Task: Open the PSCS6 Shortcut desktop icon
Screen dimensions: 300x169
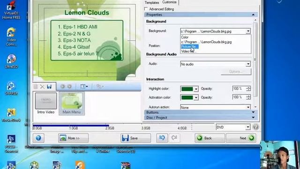Action: pyautogui.click(x=11, y=144)
